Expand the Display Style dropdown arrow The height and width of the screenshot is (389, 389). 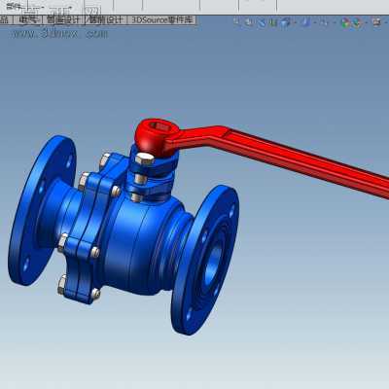point(314,22)
